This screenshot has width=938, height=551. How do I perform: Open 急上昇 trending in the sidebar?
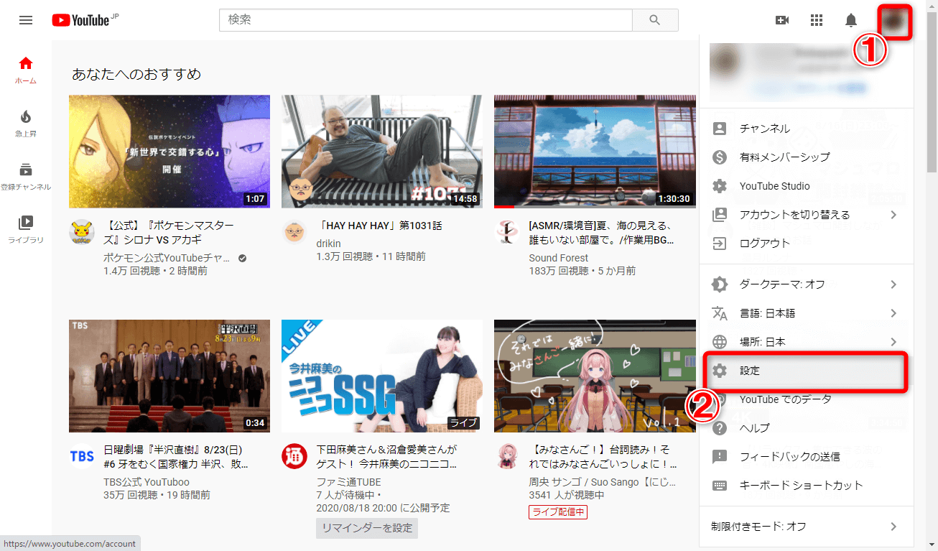pyautogui.click(x=26, y=123)
